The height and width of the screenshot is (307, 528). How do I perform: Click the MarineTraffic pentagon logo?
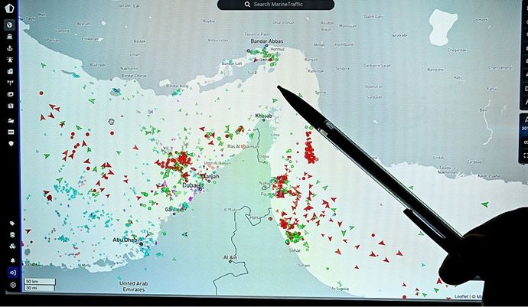coord(9,8)
